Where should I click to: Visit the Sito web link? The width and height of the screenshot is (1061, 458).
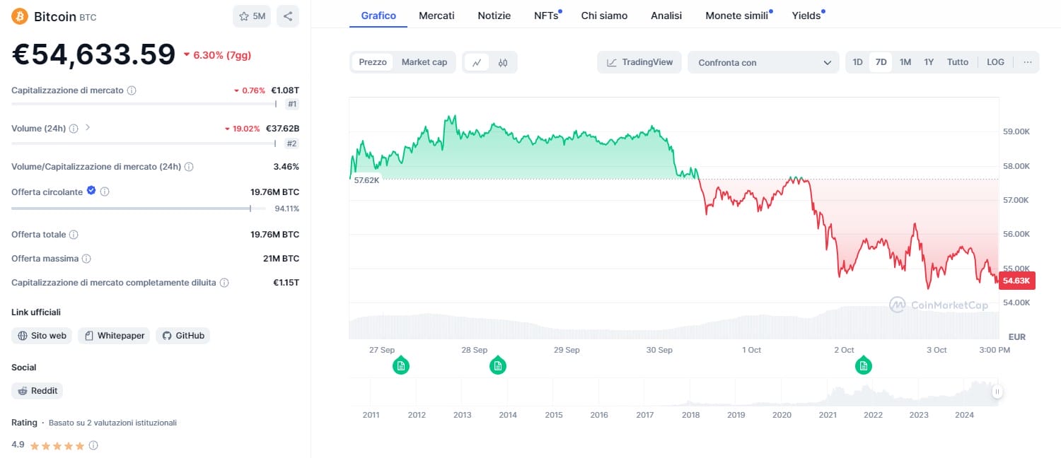[x=42, y=336]
